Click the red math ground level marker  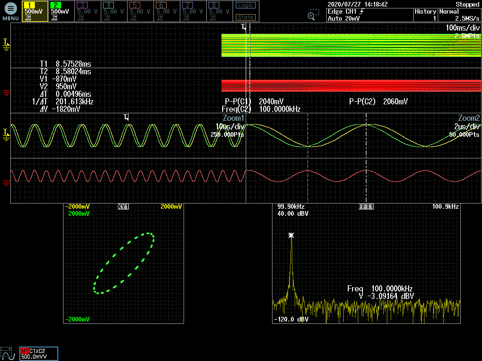pyautogui.click(x=6, y=93)
